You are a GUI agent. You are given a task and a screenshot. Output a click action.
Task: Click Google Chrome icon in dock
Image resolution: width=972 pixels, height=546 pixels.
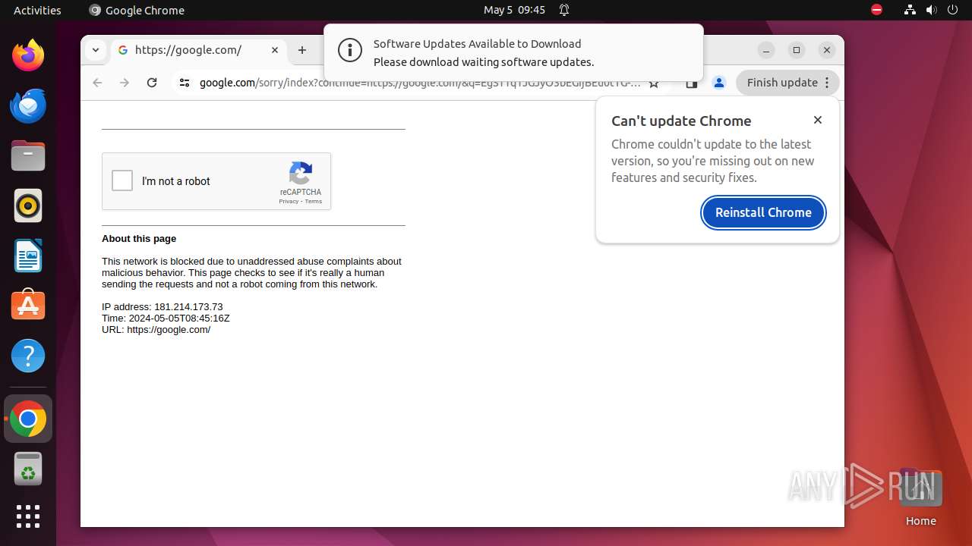click(28, 419)
